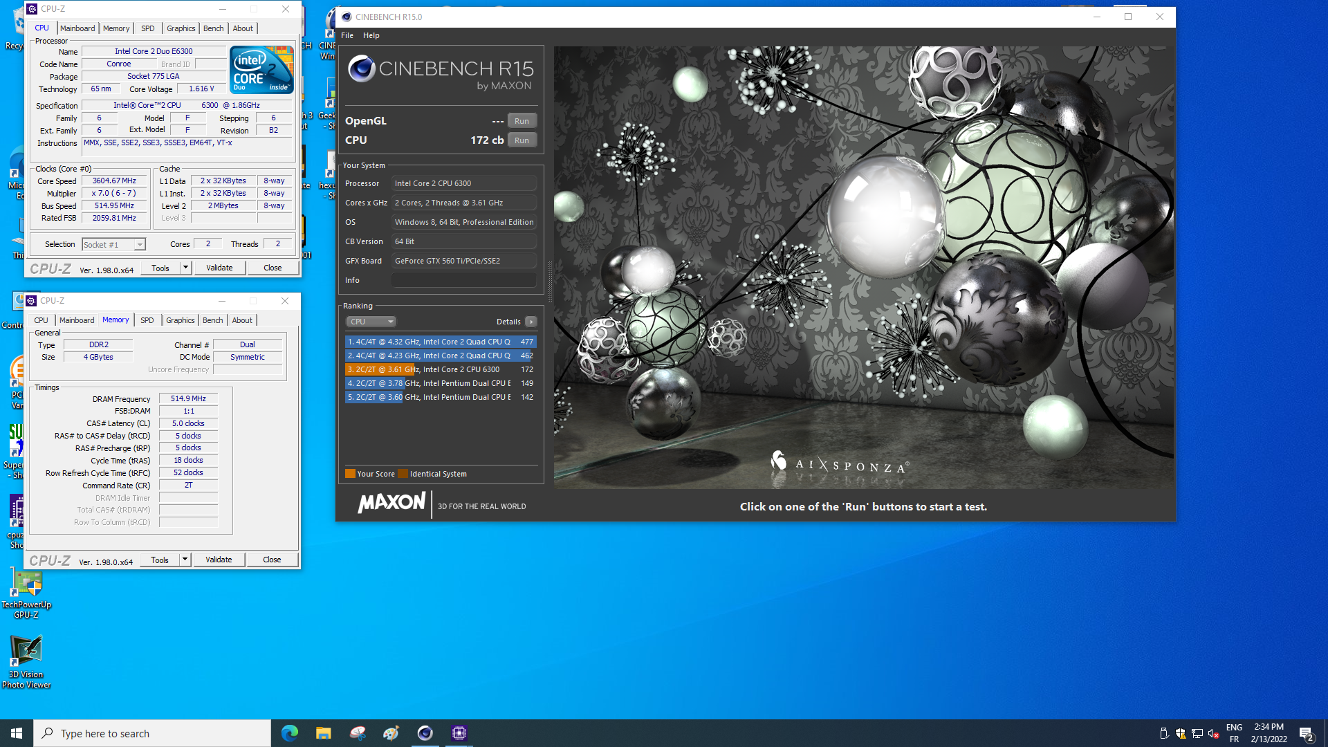Select ranking row 4 with score 149
The image size is (1328, 747).
click(x=441, y=383)
